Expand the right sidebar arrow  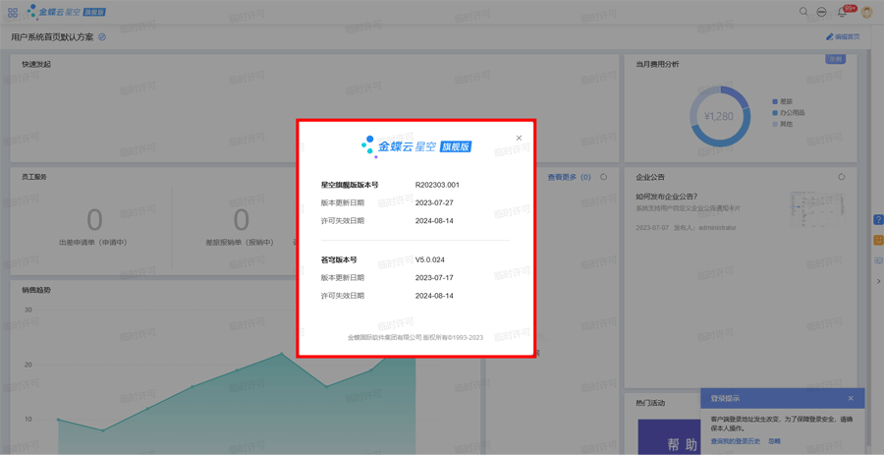(x=878, y=281)
